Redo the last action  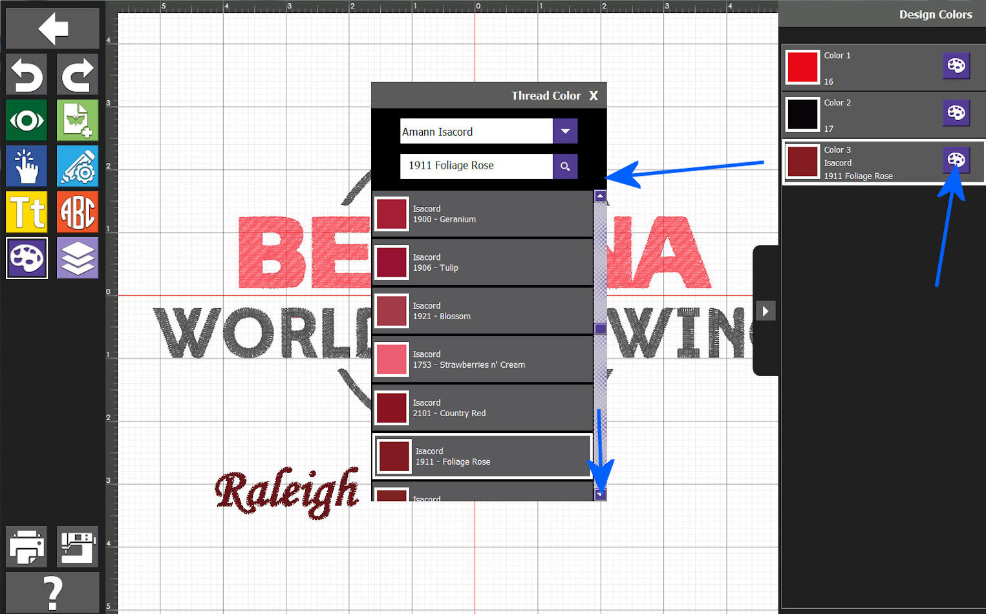point(78,74)
